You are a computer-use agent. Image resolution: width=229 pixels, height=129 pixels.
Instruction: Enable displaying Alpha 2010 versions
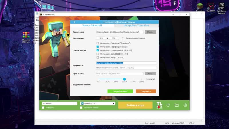click(x=98, y=58)
